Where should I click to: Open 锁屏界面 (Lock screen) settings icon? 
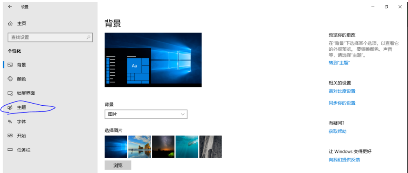pyautogui.click(x=10, y=93)
